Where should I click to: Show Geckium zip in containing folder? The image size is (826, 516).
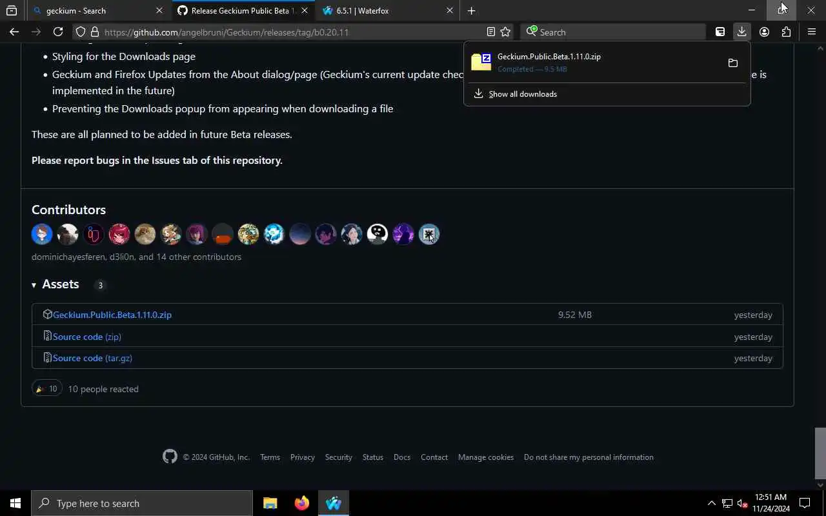(732, 63)
